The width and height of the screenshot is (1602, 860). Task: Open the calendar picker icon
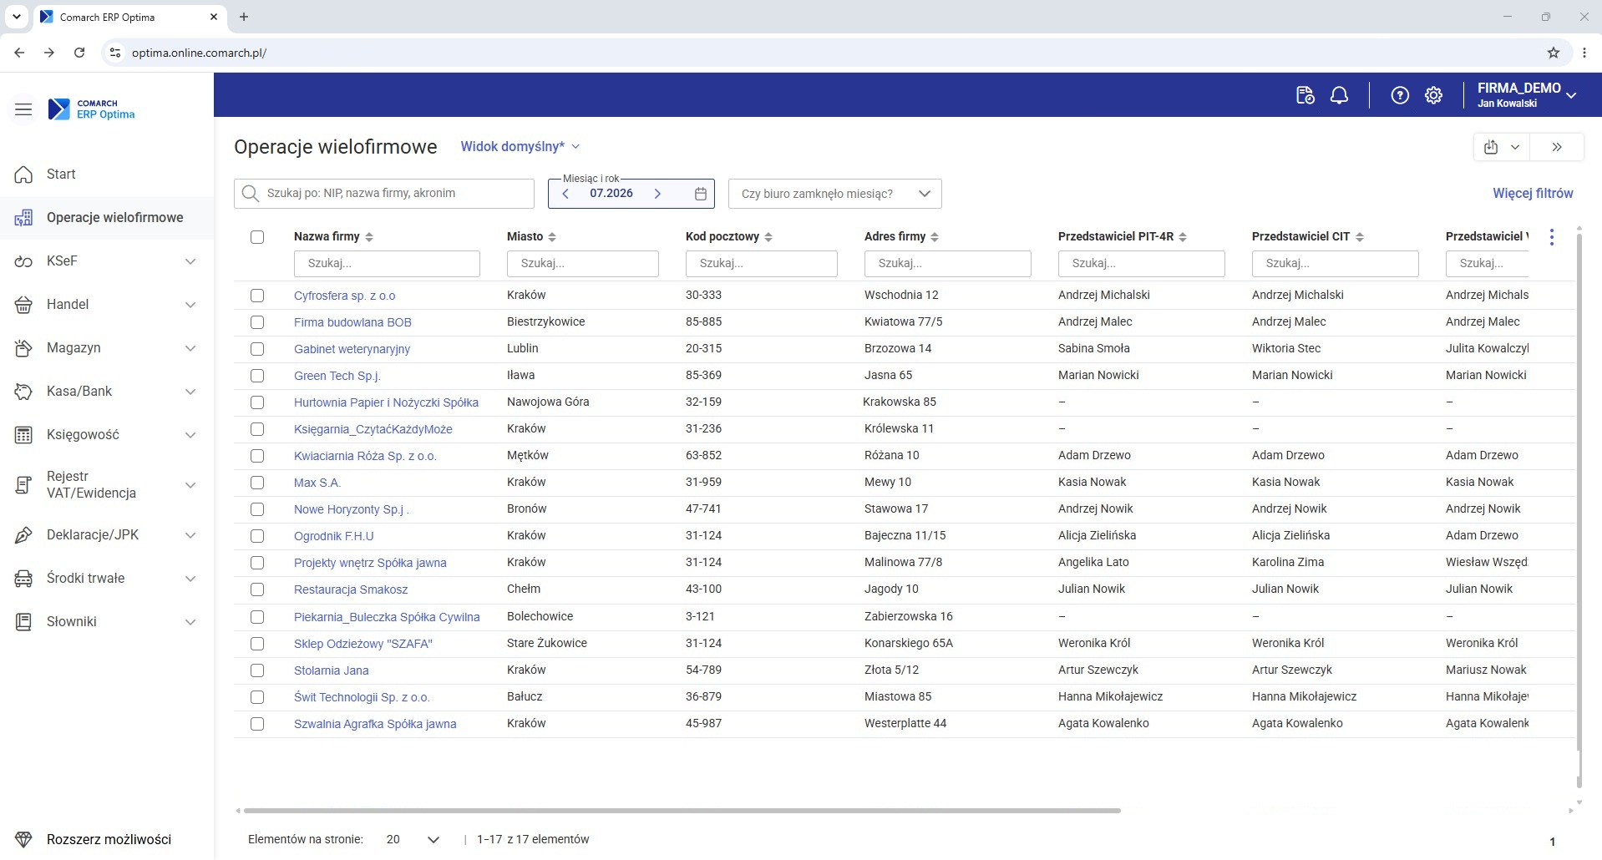[x=701, y=194]
